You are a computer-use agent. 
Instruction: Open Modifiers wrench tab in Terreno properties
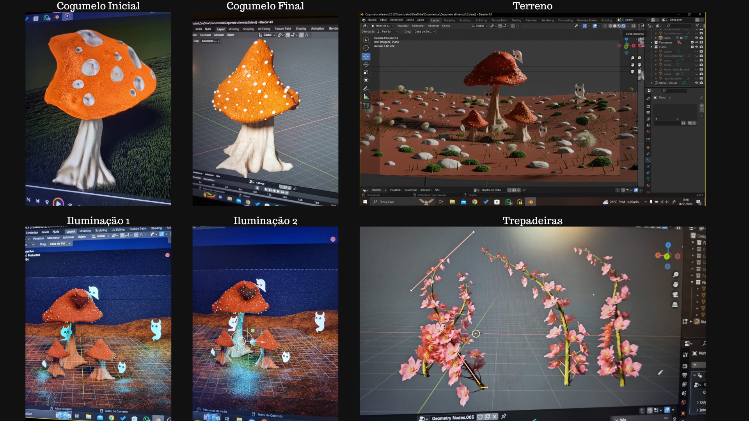coord(648,154)
